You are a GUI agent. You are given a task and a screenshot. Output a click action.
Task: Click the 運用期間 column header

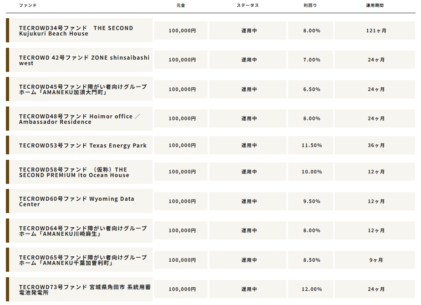375,5
